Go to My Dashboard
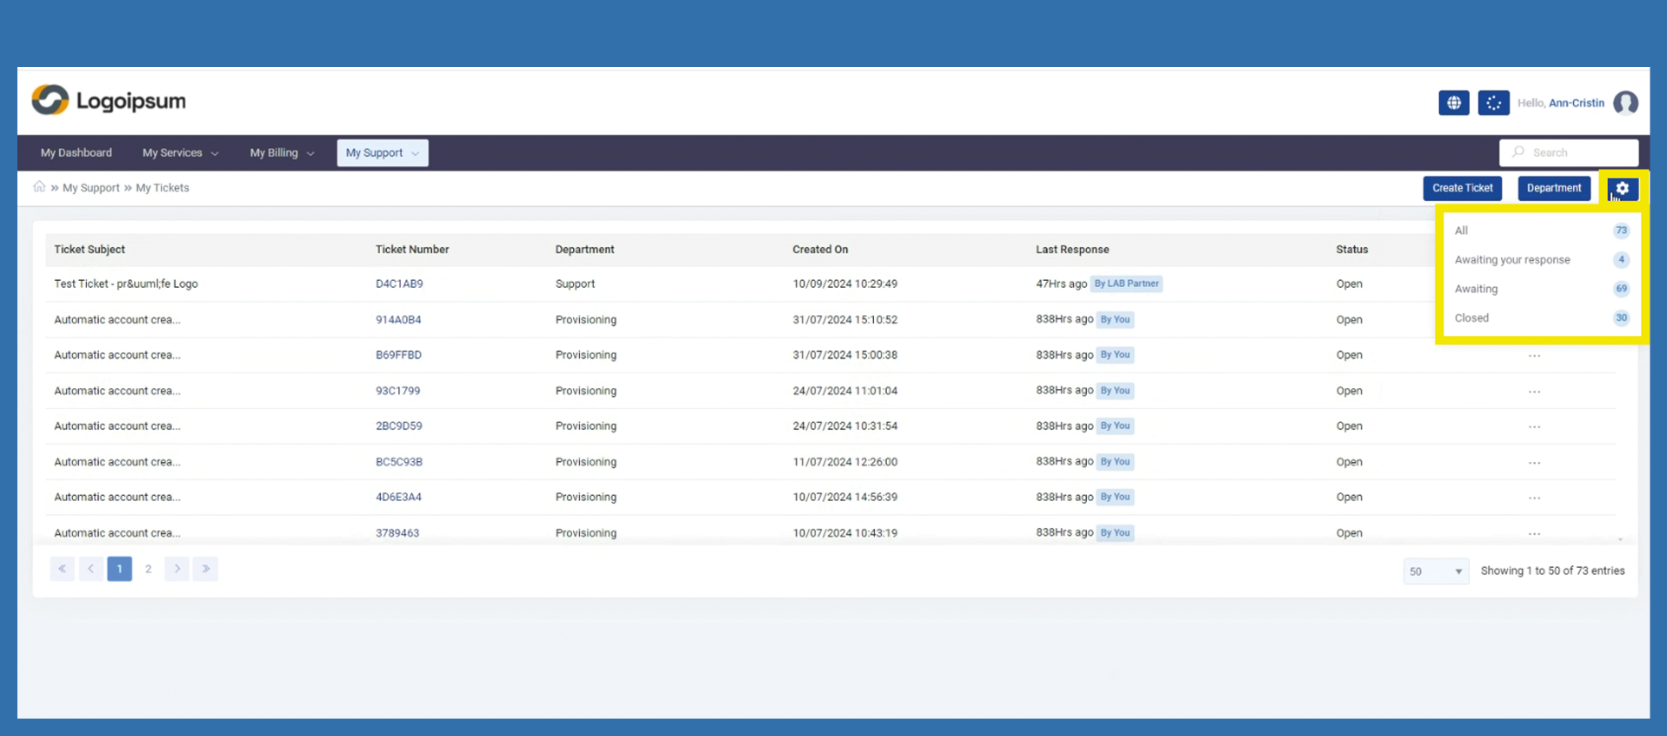Screen dimensions: 1667x736 pos(77,153)
